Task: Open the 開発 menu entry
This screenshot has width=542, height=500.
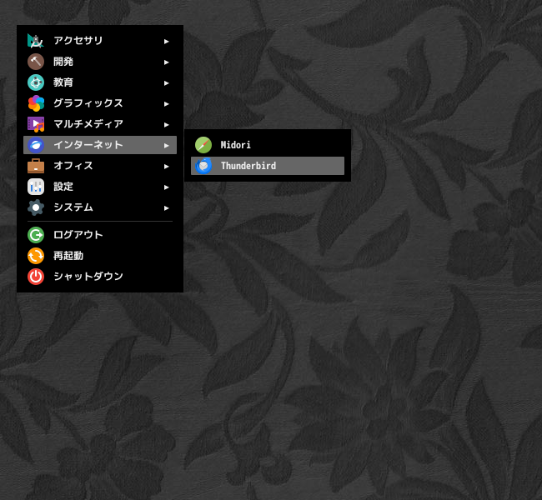Action: tap(100, 62)
